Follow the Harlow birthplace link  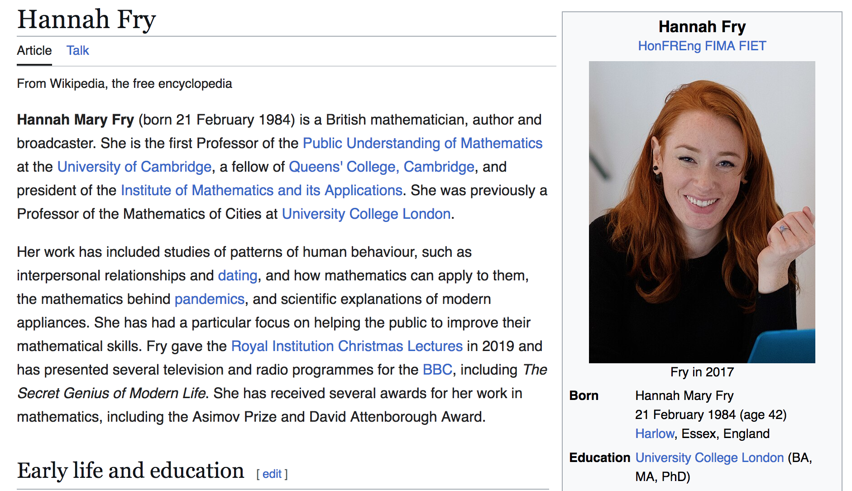click(x=655, y=434)
